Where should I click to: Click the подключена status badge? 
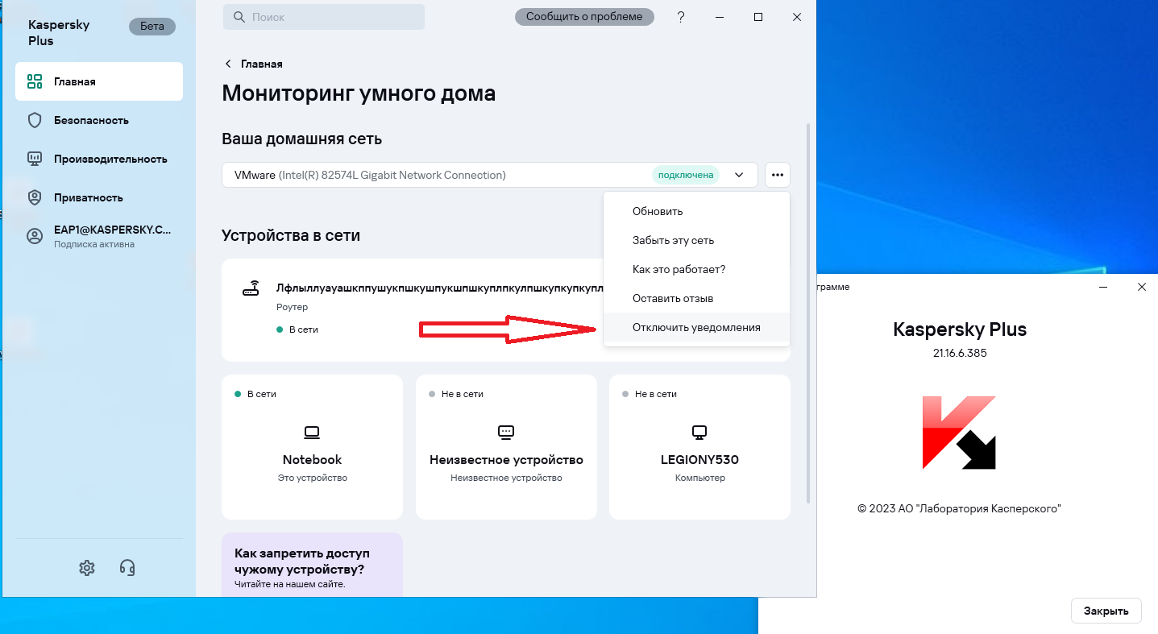click(x=686, y=175)
